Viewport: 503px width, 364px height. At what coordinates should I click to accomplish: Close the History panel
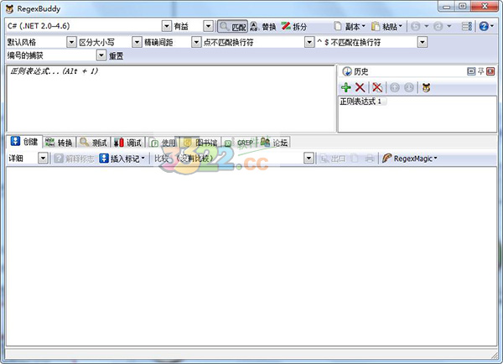click(490, 71)
